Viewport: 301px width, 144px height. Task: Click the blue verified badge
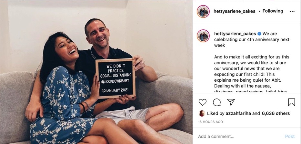point(259,34)
